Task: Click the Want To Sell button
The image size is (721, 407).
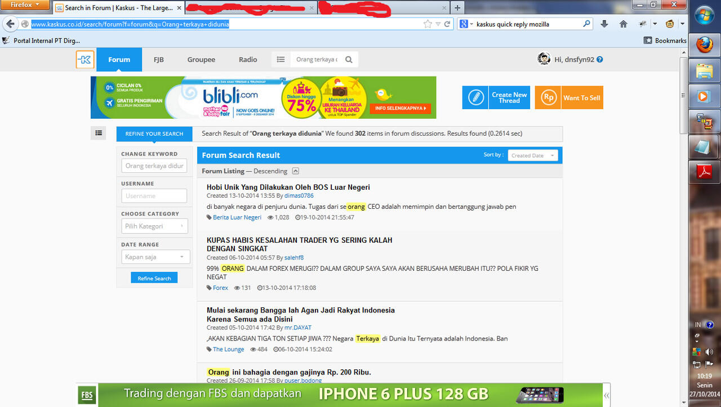Action: 569,97
